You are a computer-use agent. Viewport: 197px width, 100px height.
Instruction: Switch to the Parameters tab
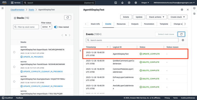click(149, 24)
